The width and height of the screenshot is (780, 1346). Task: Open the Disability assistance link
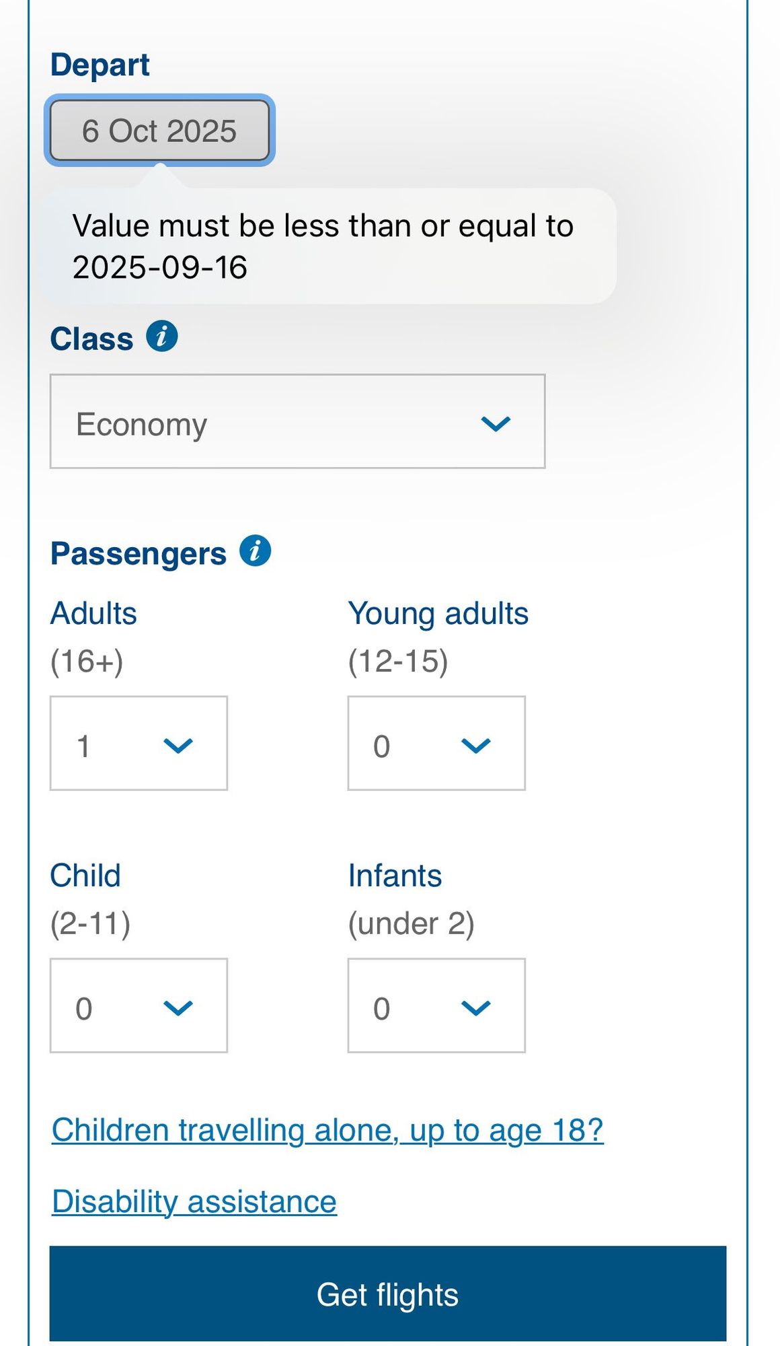click(x=194, y=1202)
